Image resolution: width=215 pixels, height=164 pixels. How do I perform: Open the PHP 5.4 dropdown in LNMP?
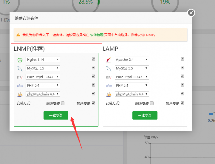coord(43,85)
